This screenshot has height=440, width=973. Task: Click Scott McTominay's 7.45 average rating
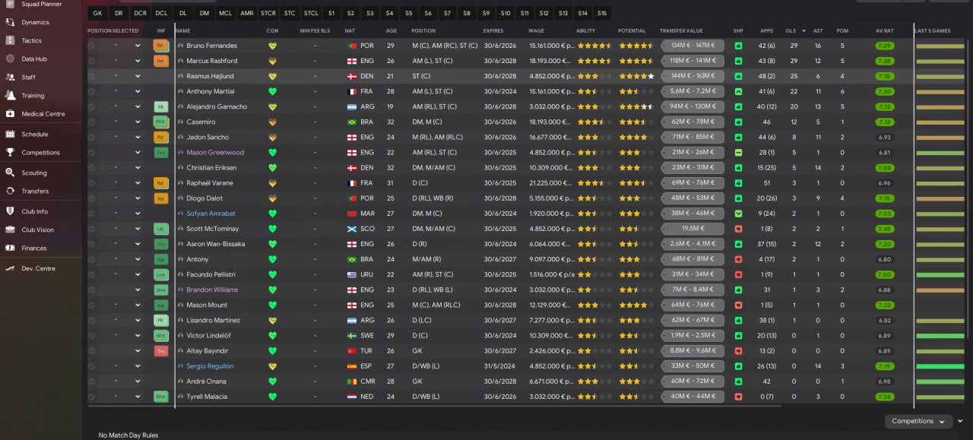[884, 228]
